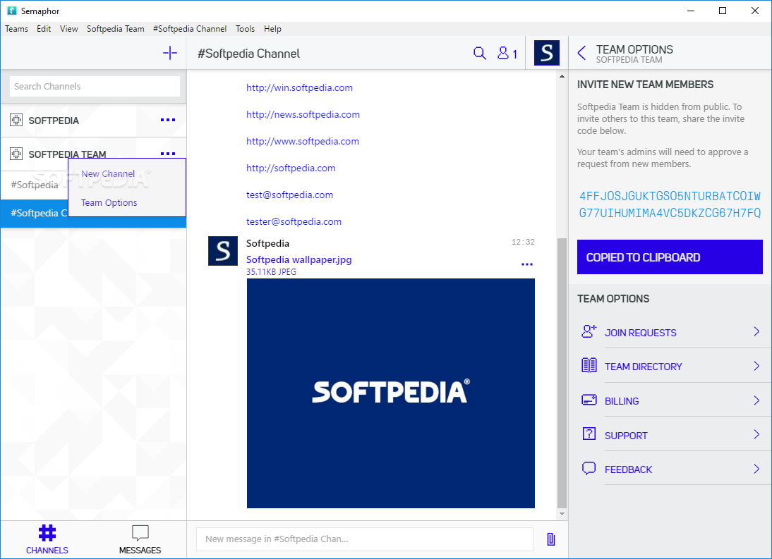Screen dimensions: 772x559
Task: Open link http://news.softpedia.com
Action: 303,115
